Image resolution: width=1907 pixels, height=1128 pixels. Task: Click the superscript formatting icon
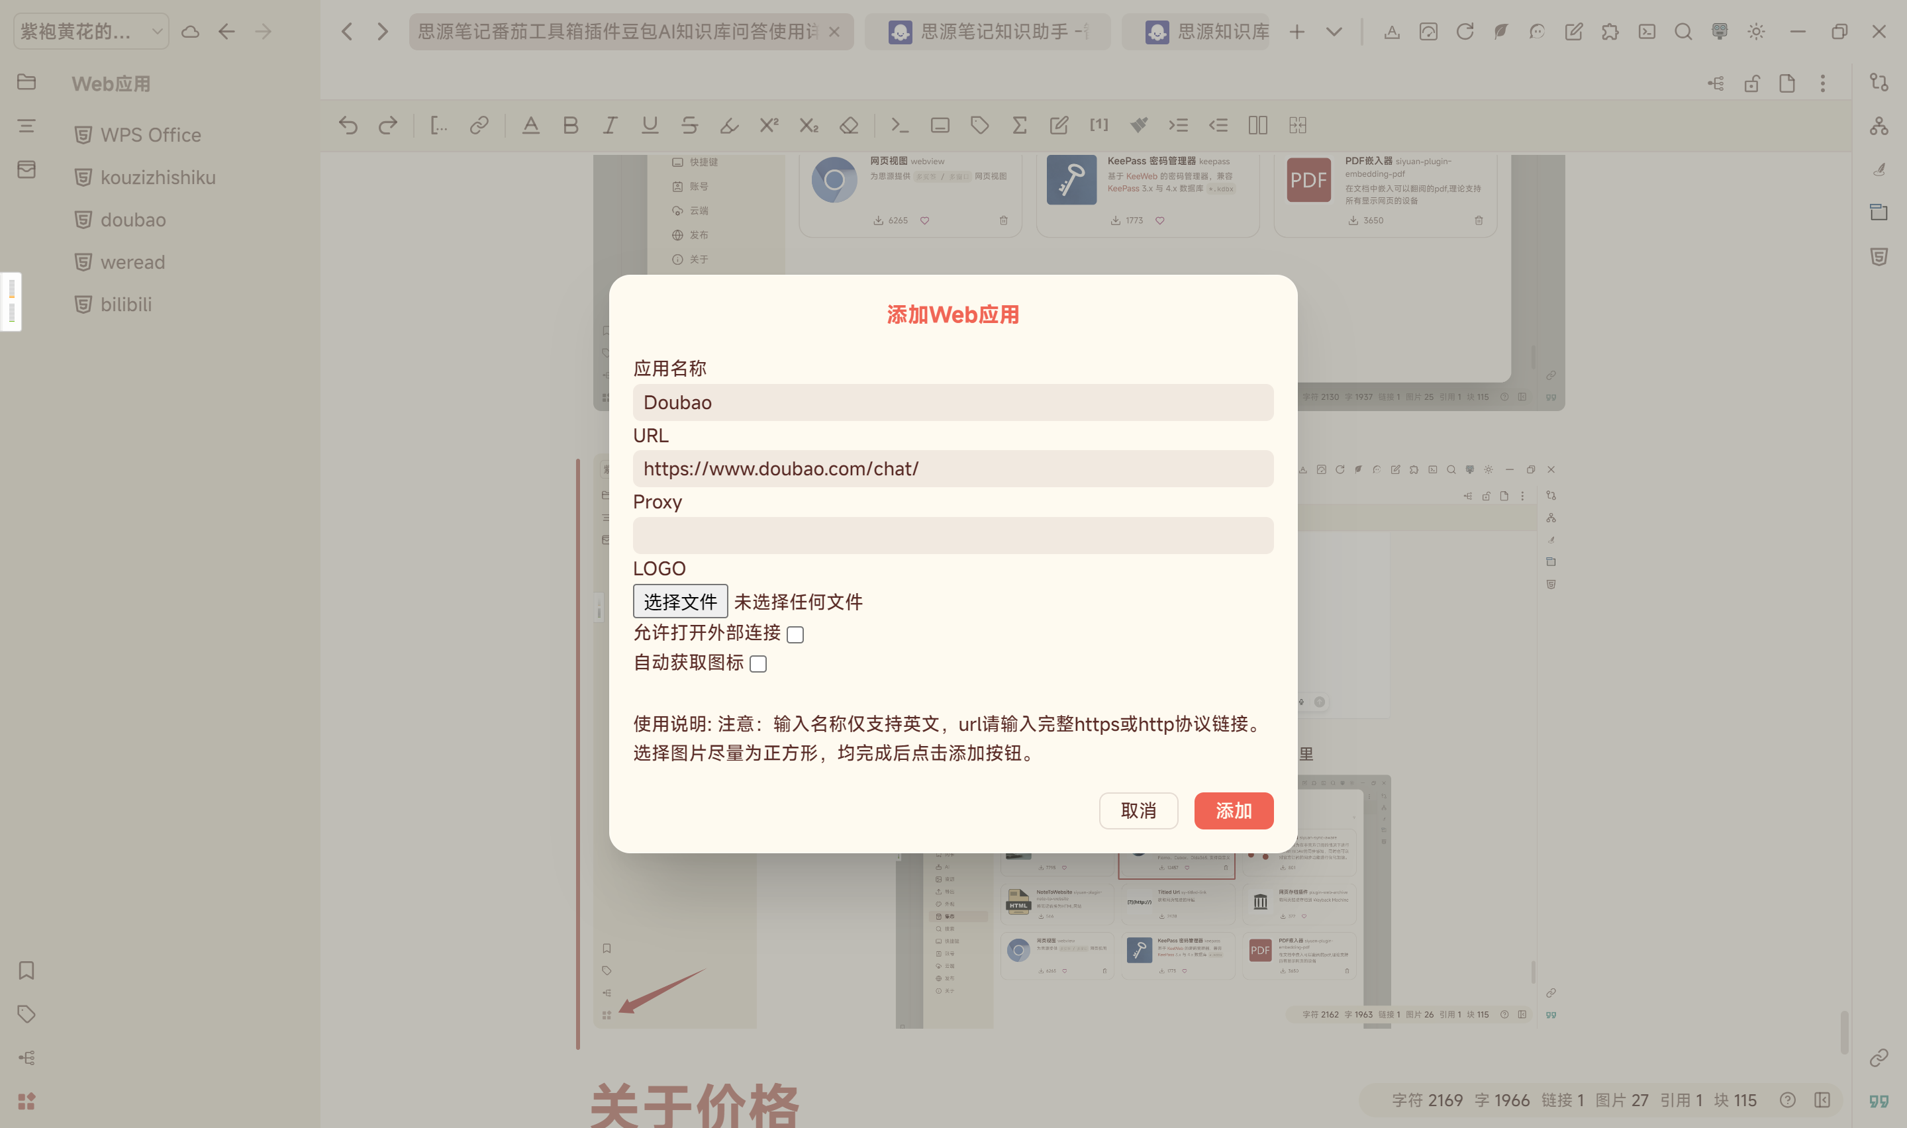coord(769,125)
